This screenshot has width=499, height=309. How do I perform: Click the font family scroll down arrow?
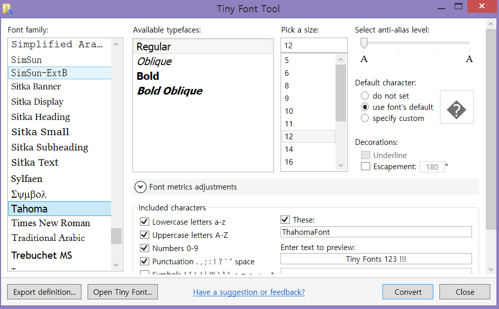(116, 265)
